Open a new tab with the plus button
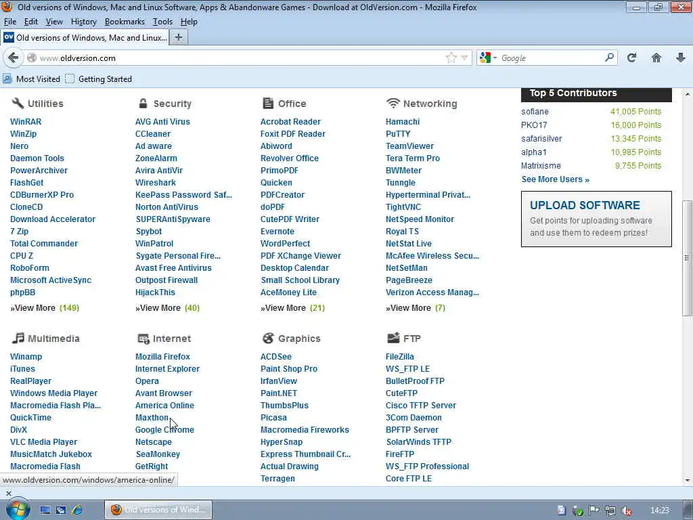Screen dimensions: 693x520 coord(179,38)
